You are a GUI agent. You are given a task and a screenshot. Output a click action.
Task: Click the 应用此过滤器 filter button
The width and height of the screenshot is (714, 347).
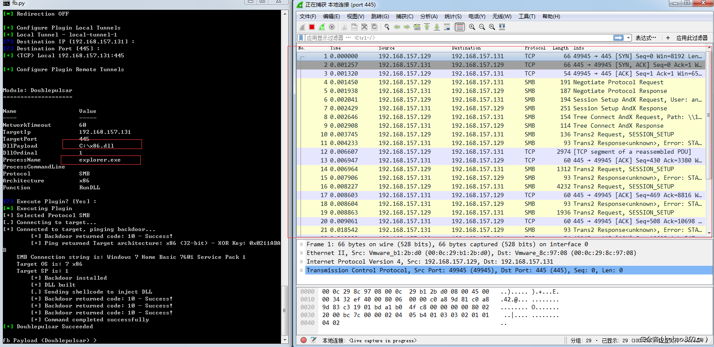click(692, 38)
